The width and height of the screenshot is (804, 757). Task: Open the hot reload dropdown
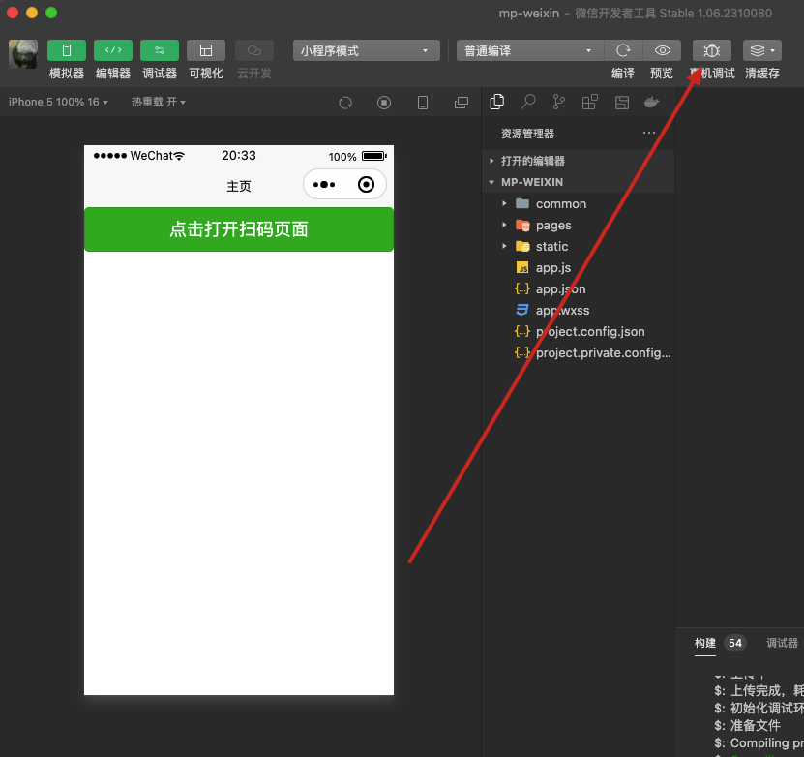tap(159, 102)
